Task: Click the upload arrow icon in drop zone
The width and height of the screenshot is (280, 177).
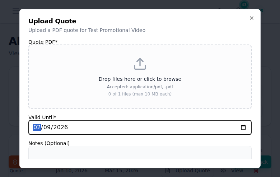Action: pyautogui.click(x=140, y=64)
